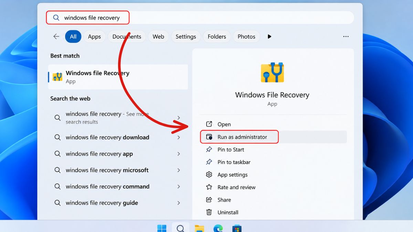Select web suggestion windows file recovery microsoft
413x232 pixels.
(x=118, y=170)
